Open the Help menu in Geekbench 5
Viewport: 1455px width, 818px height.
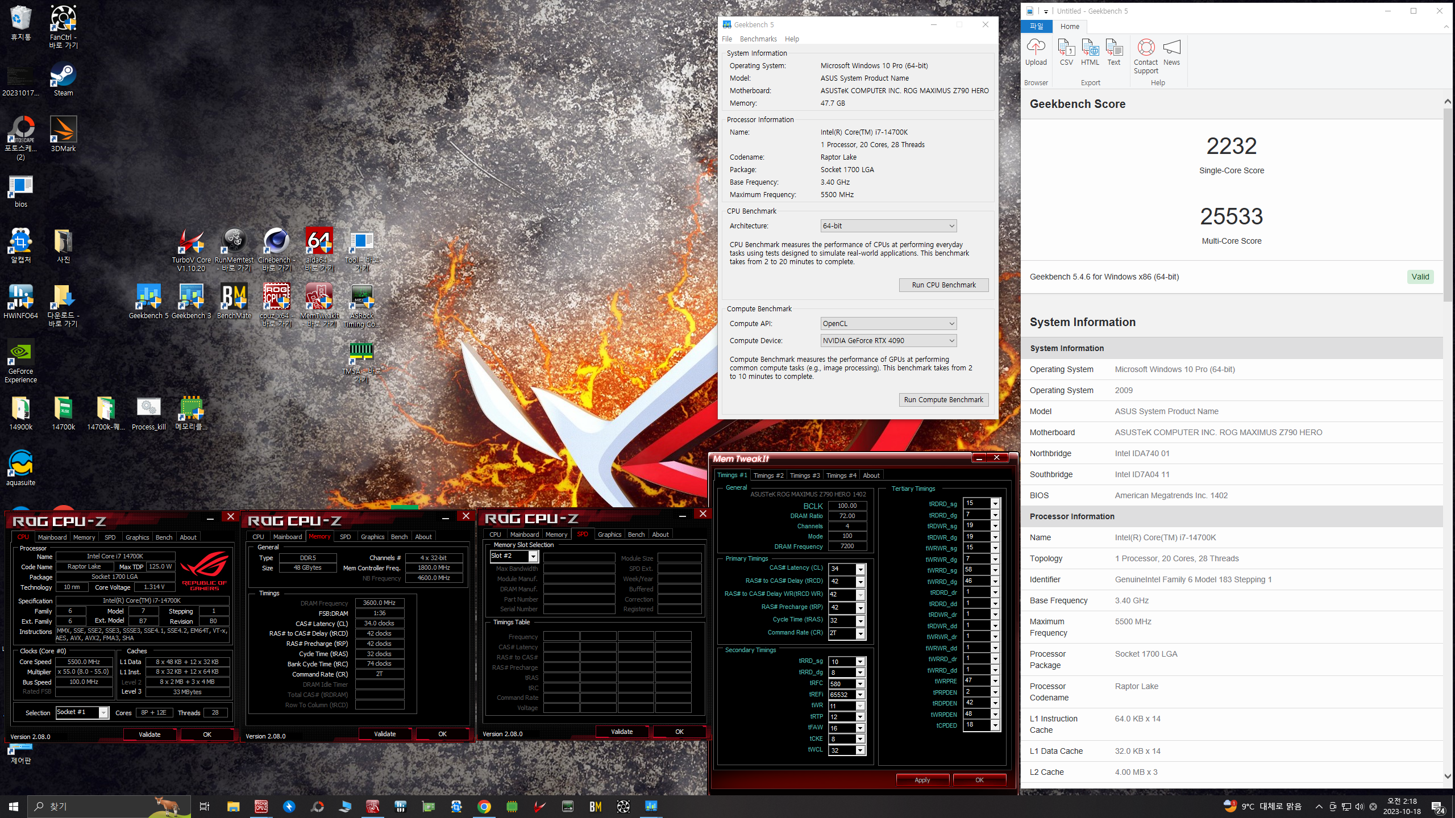[x=792, y=39]
